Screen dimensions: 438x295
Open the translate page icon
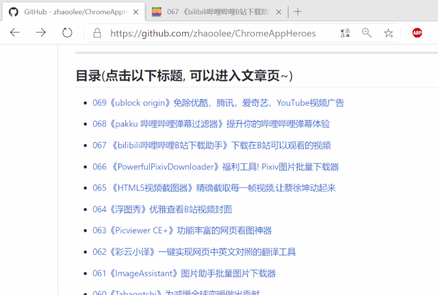pyautogui.click(x=345, y=33)
